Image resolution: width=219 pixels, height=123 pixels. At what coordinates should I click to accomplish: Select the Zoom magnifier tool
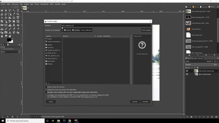[18, 14]
